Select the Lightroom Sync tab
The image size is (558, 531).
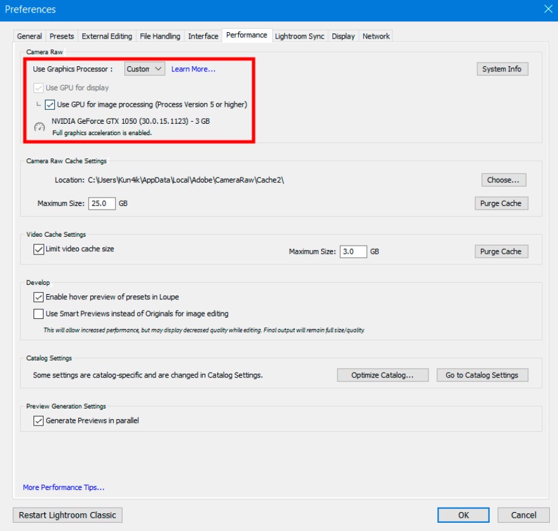300,36
